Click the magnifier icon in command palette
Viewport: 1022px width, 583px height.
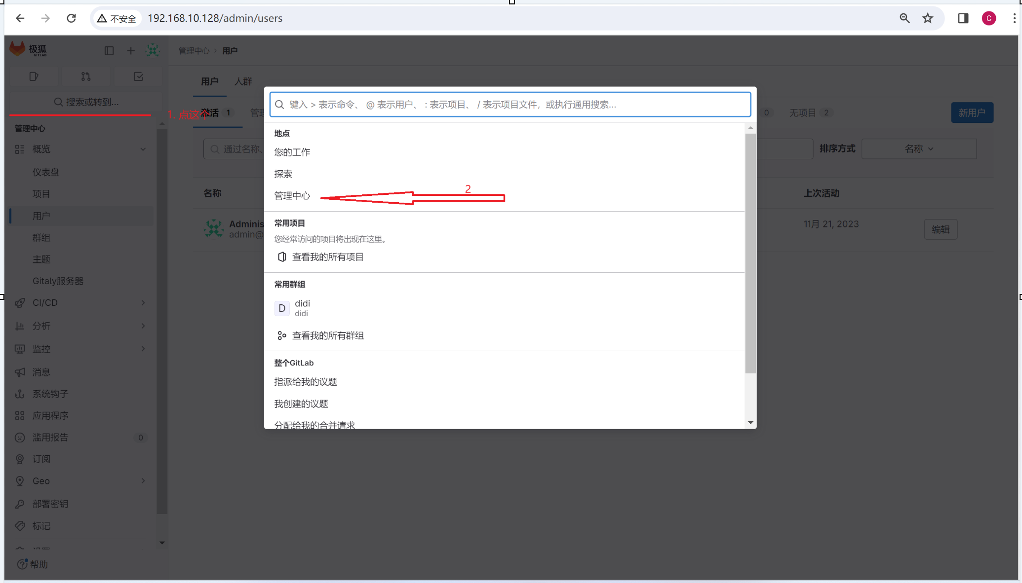click(x=279, y=105)
